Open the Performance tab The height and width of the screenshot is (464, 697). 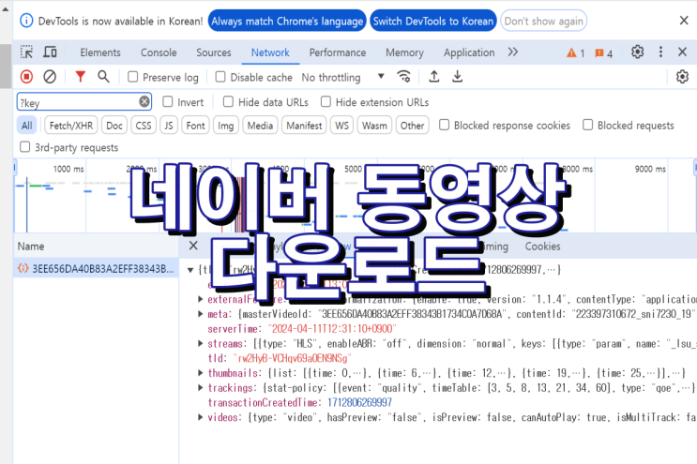click(337, 52)
